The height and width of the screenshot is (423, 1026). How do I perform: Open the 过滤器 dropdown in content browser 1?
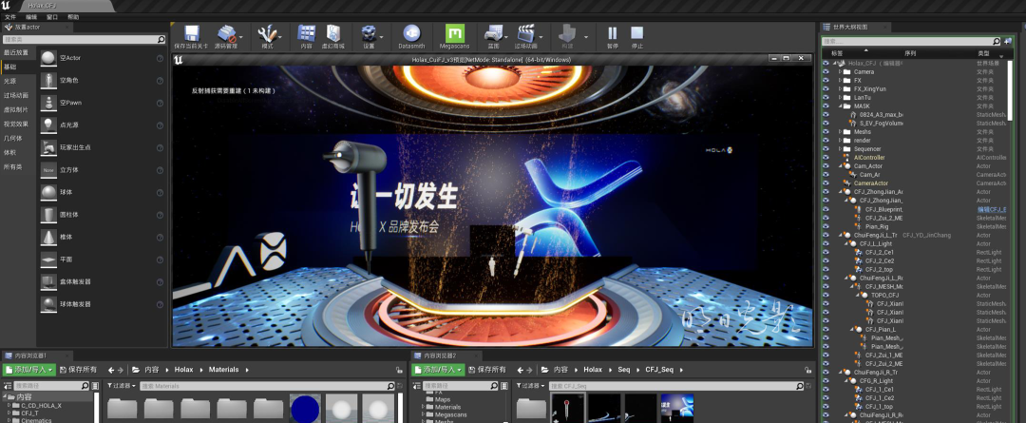(121, 386)
